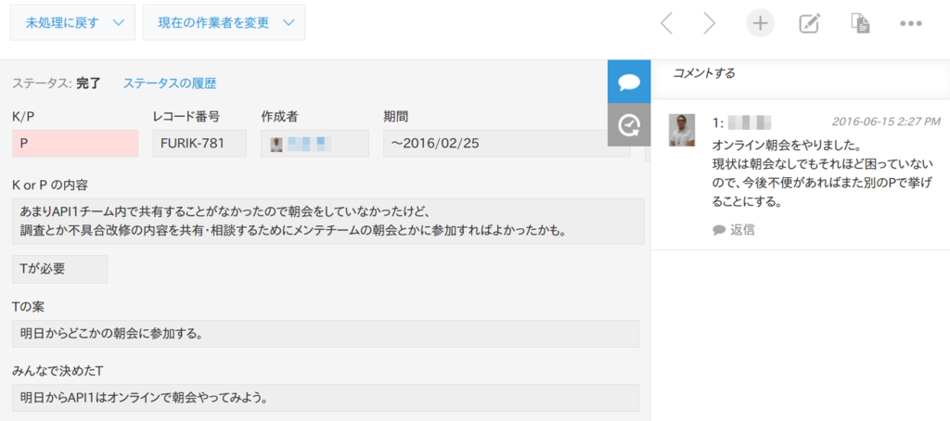Show comments panel speech bubble tab
Screen dimensions: 950x421
[629, 82]
